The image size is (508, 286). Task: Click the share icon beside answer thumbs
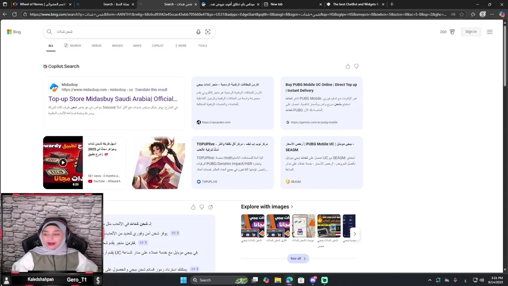210,207
